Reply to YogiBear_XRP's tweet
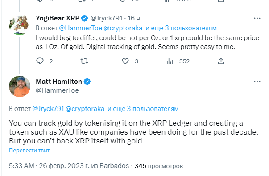Viewport: 269px width, 176px height. (x=40, y=61)
